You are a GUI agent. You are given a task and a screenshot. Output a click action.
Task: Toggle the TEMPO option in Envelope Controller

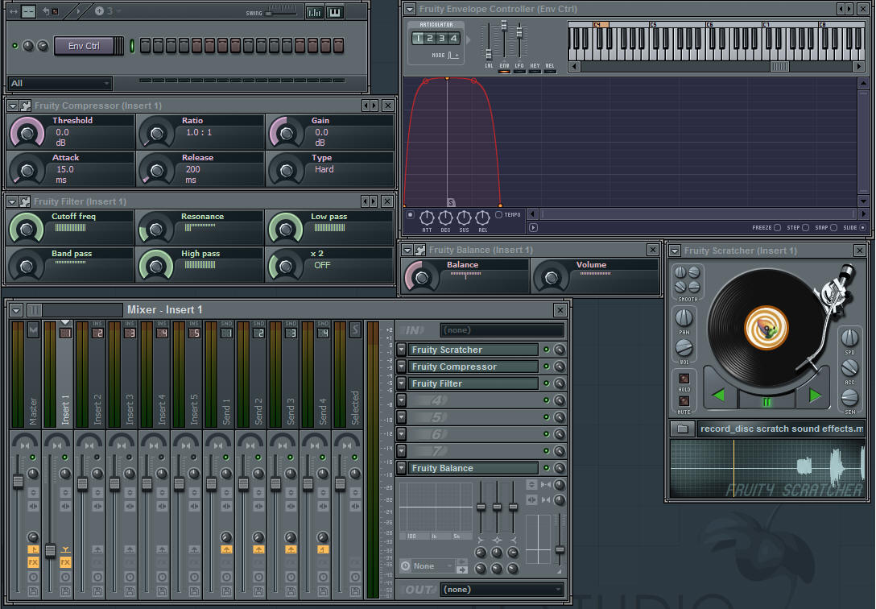499,215
